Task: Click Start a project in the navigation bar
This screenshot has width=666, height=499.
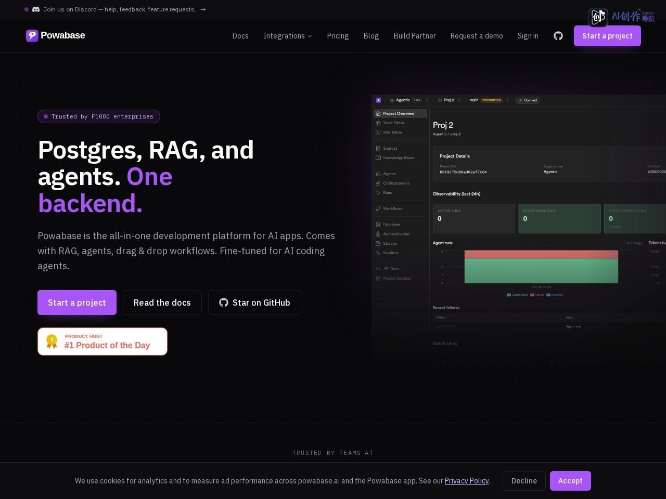Action: (x=607, y=36)
